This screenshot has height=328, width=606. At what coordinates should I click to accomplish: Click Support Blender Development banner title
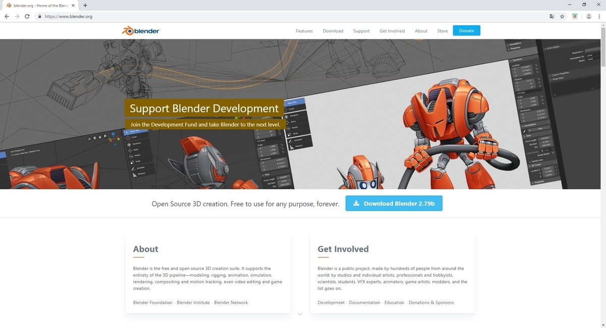(204, 108)
